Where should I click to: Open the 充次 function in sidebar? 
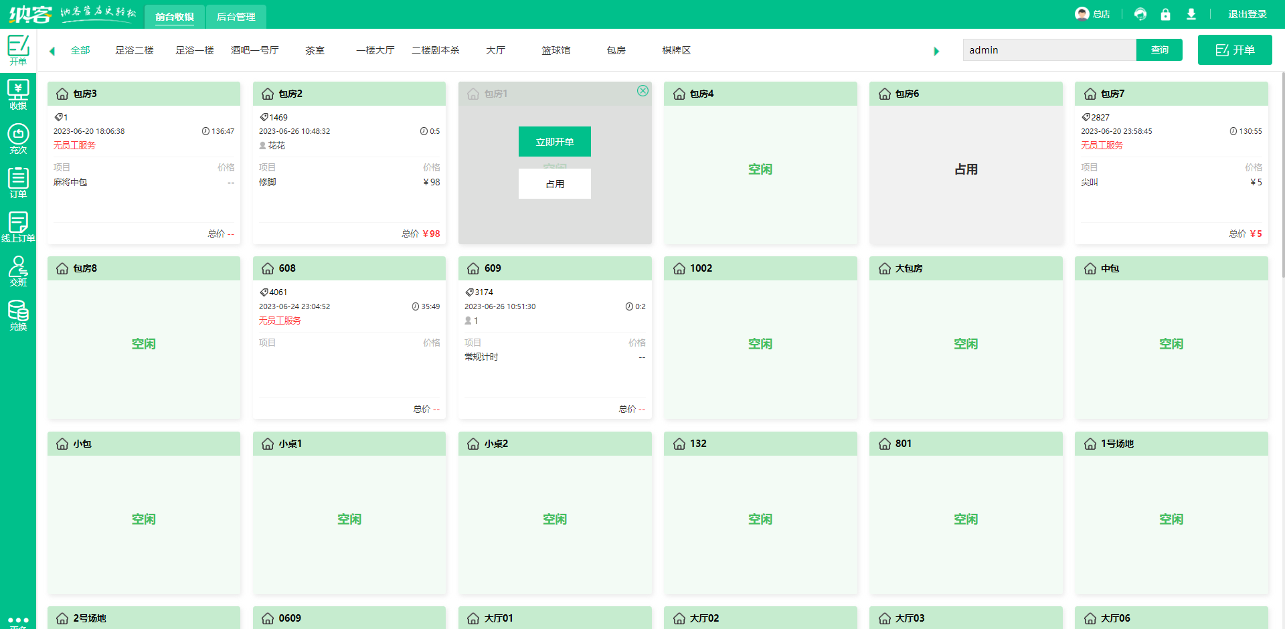[x=18, y=139]
